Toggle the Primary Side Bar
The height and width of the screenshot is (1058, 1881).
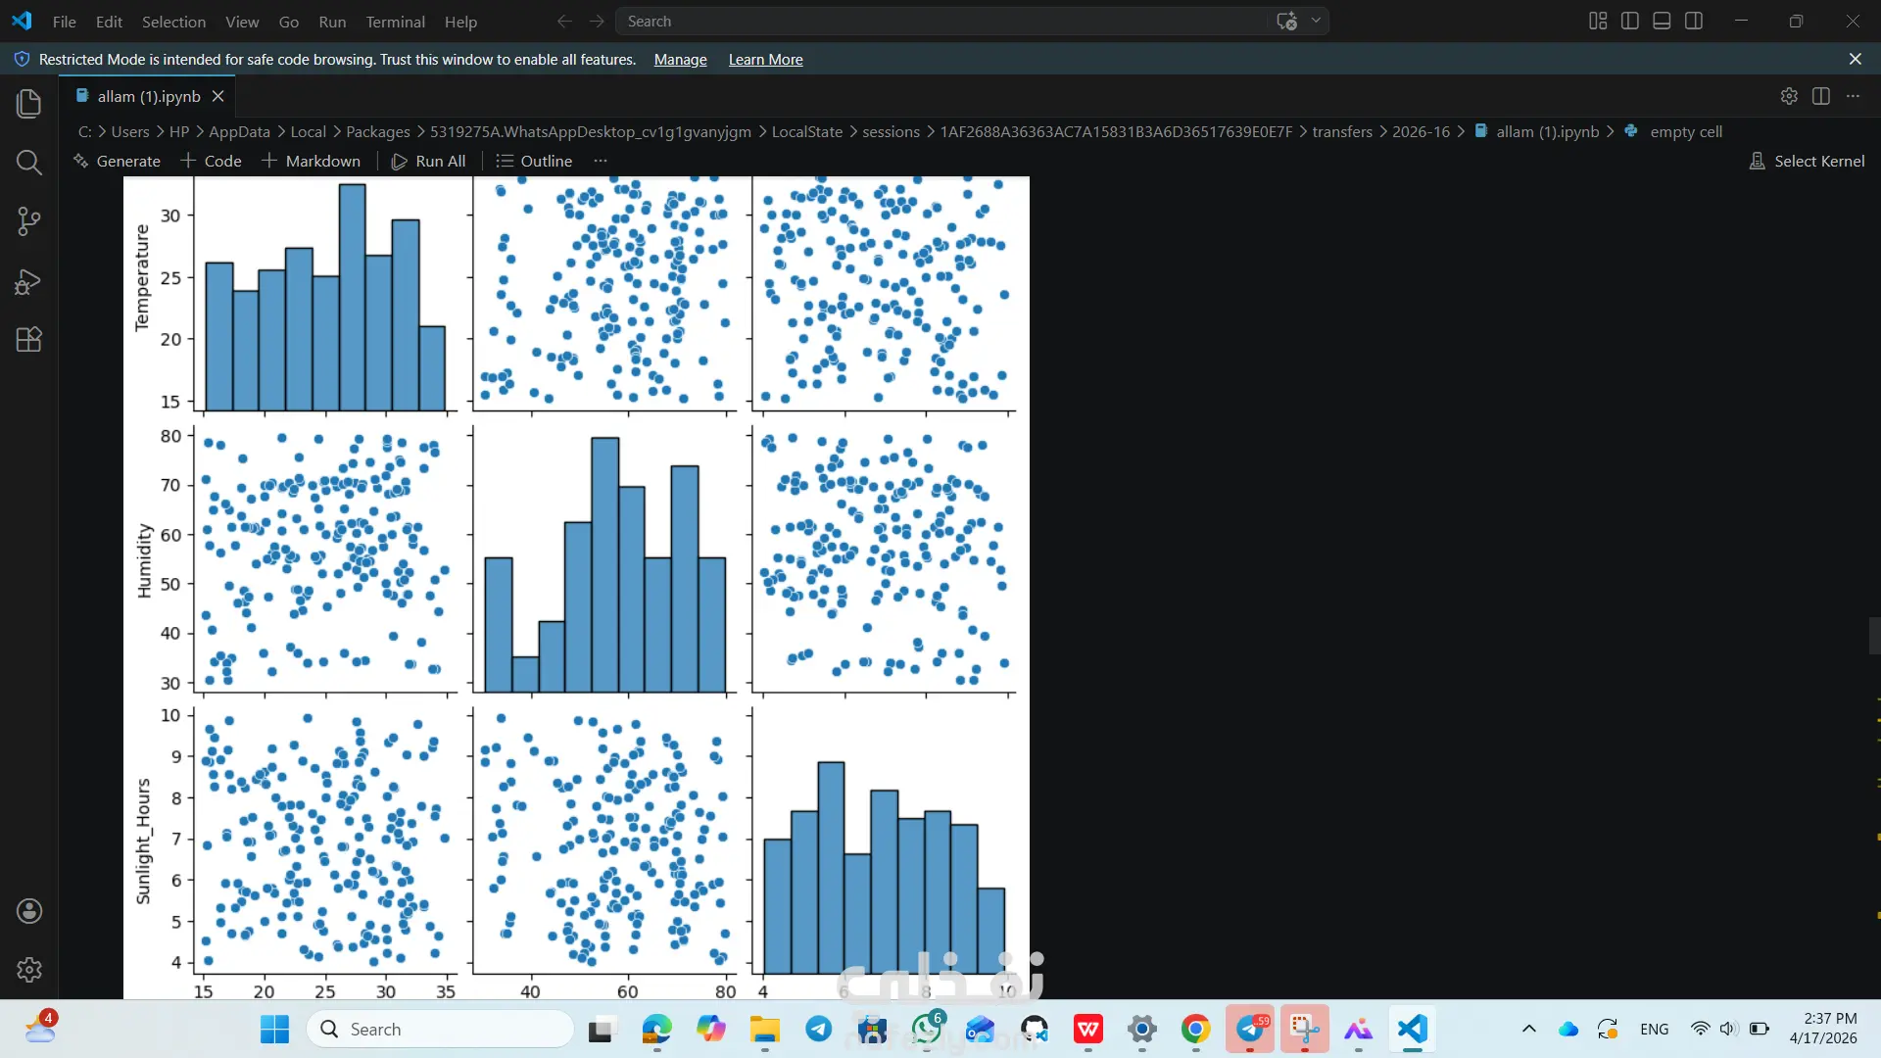coord(1630,21)
